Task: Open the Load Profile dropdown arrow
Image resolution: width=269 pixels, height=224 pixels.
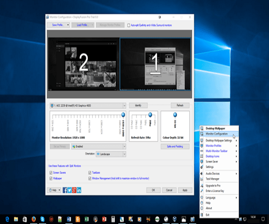Action: tap(92, 25)
